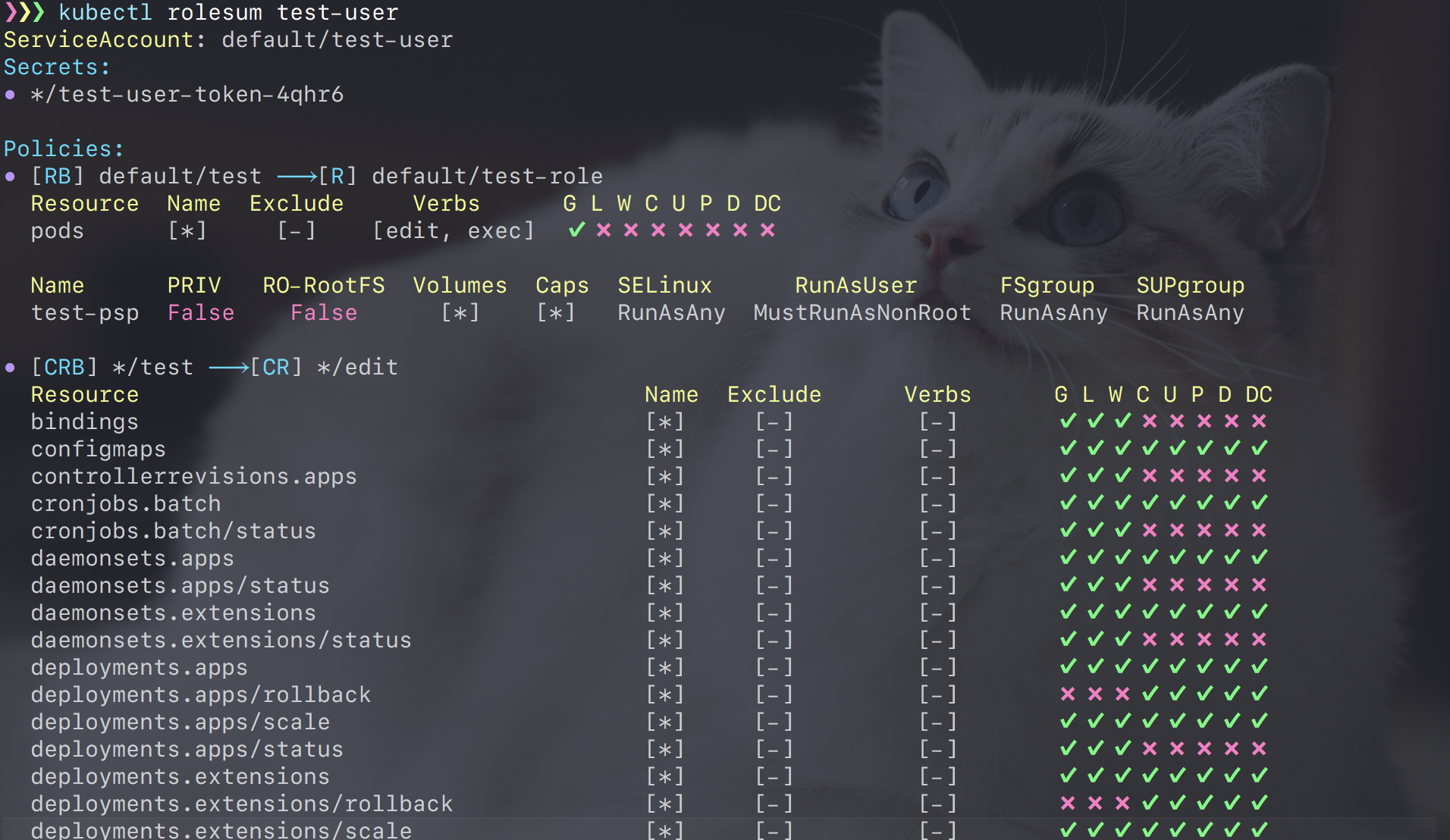Click first cross in deployments.extensions/rollback row
The image size is (1450, 840).
point(1068,803)
